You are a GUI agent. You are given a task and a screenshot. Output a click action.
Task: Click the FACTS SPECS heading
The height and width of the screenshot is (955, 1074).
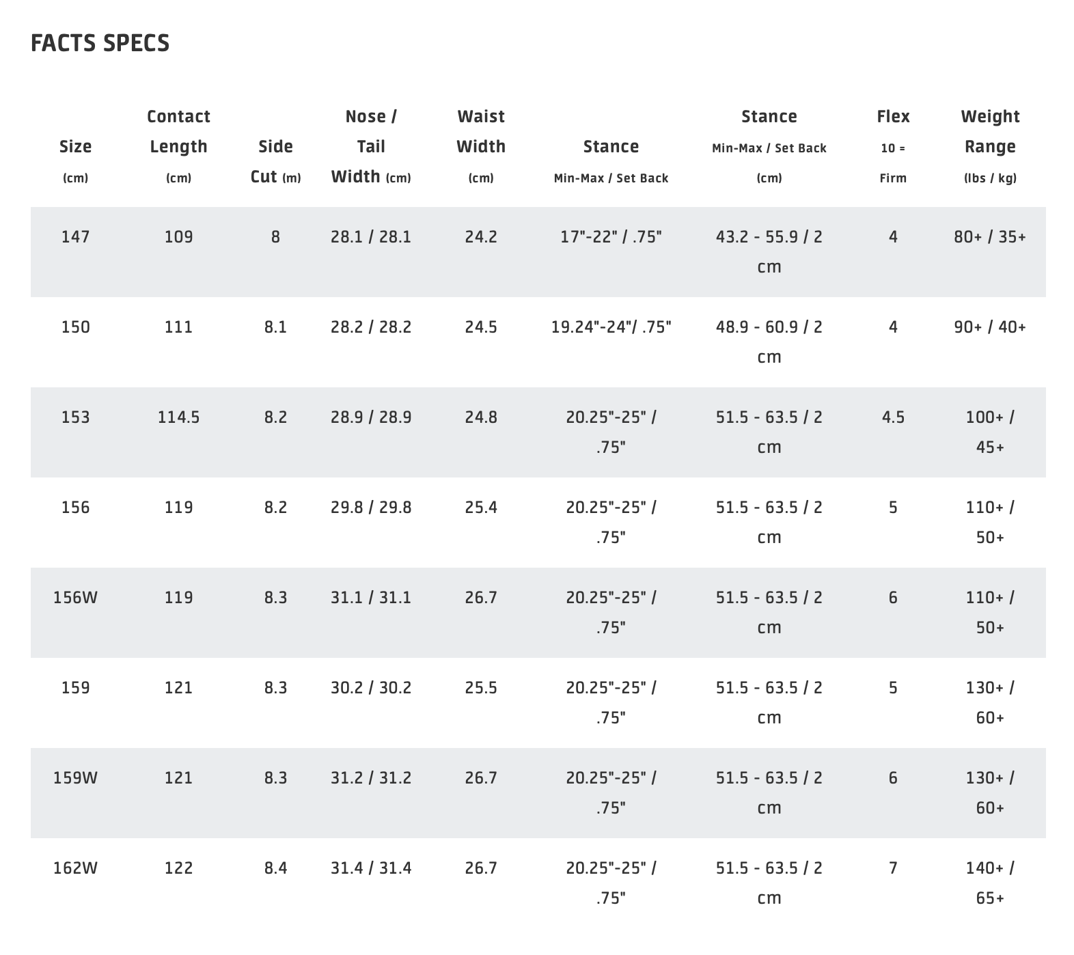tap(100, 43)
